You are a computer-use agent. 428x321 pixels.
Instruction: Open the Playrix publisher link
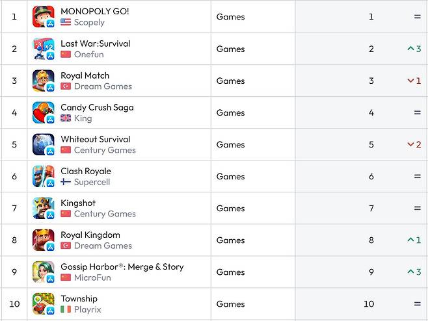88,309
